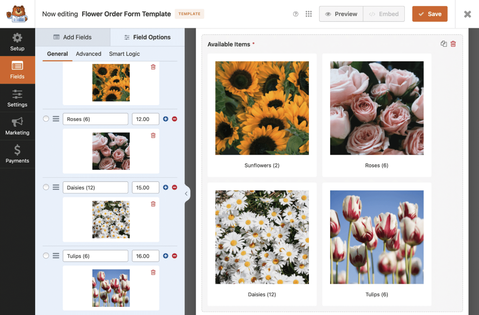Viewport: 479px width, 315px height.
Task: Add a new choice below Roses
Action: 166,119
